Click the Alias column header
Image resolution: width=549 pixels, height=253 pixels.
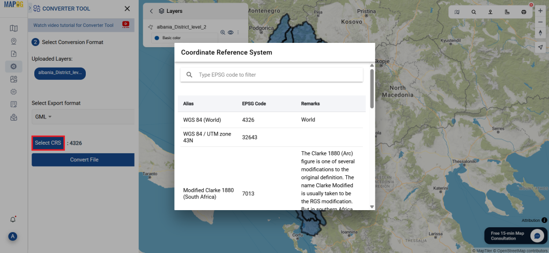[x=188, y=104]
